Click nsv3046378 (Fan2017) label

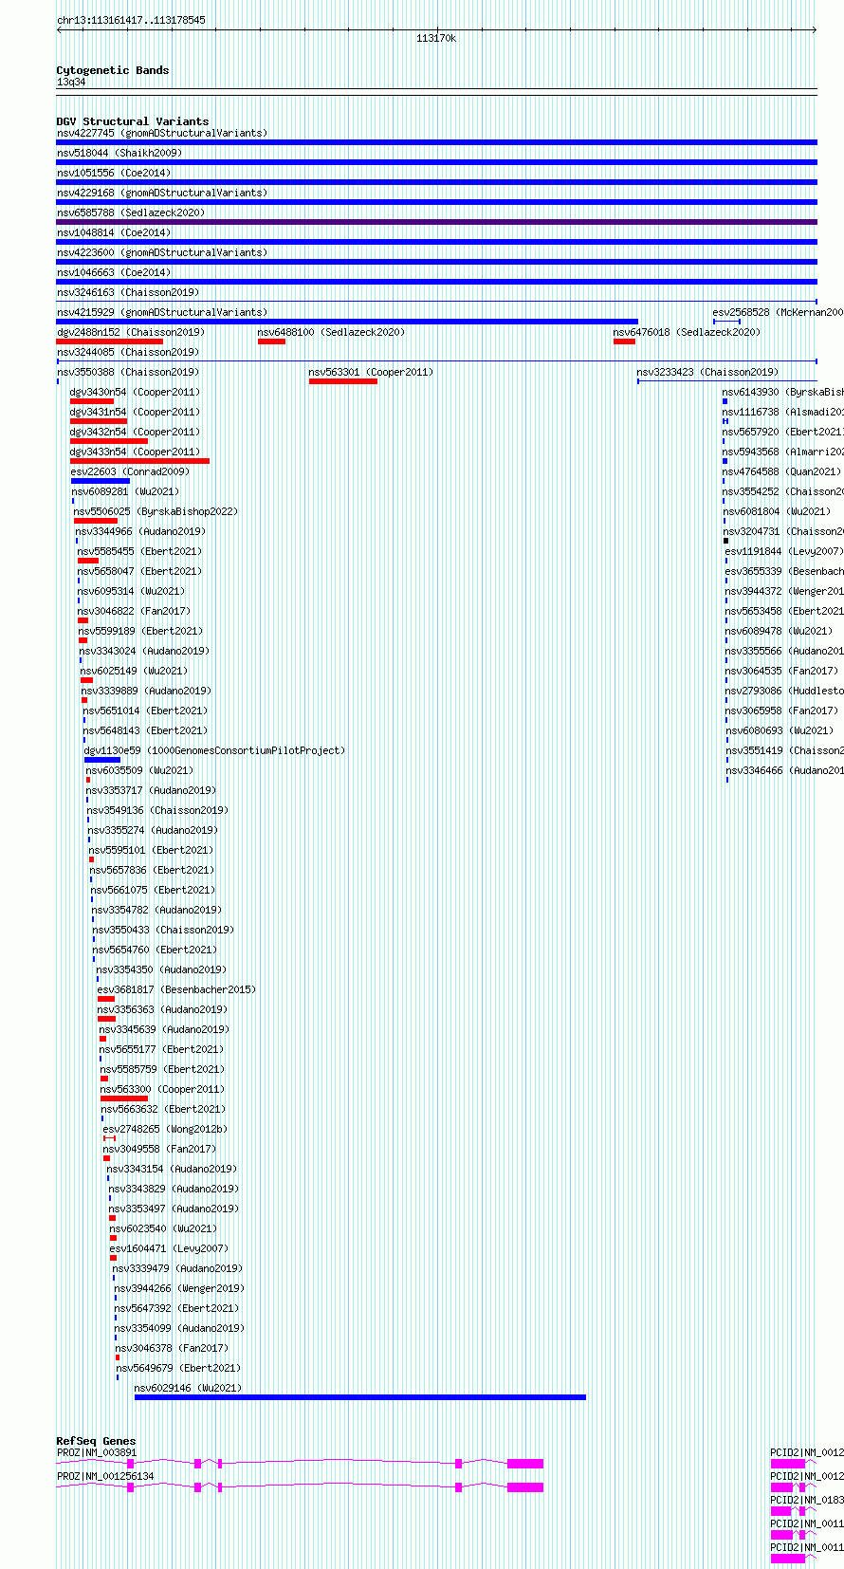[x=172, y=1348]
